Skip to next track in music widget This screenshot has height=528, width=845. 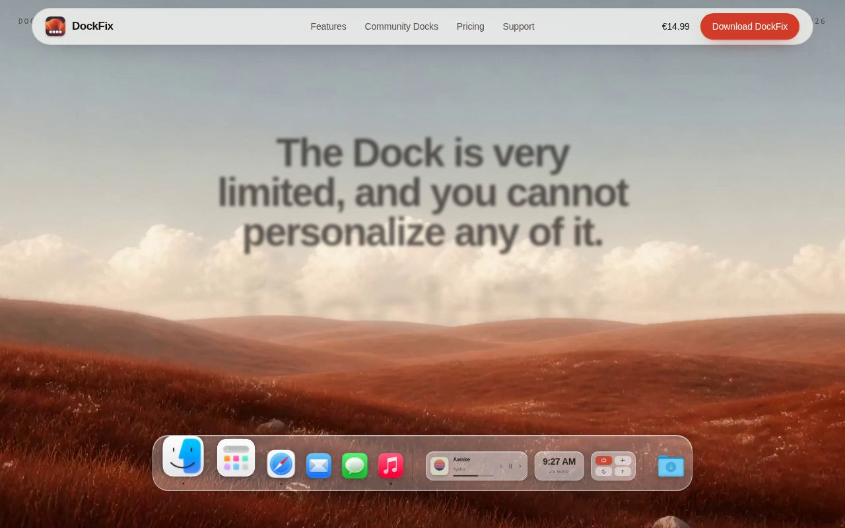(x=520, y=466)
